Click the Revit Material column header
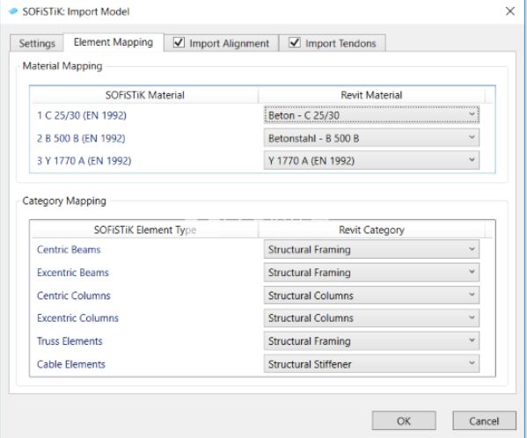 [x=371, y=95]
